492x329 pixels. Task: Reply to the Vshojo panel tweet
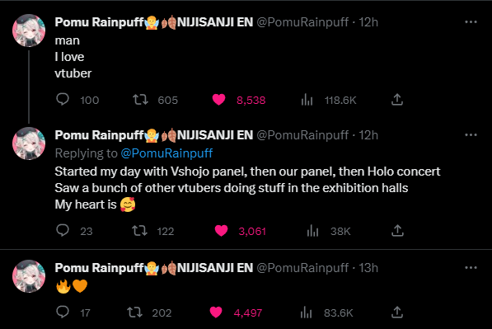click(63, 230)
